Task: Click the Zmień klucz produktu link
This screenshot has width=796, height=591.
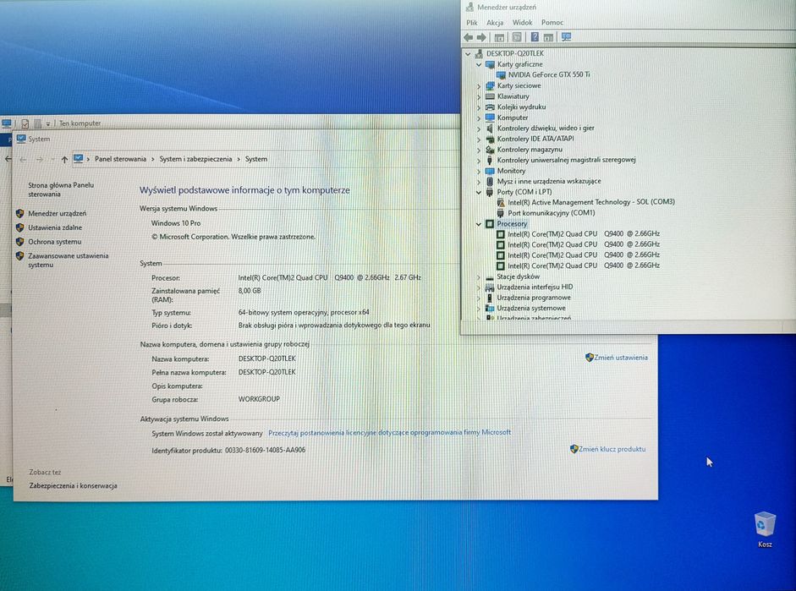Action: click(612, 449)
